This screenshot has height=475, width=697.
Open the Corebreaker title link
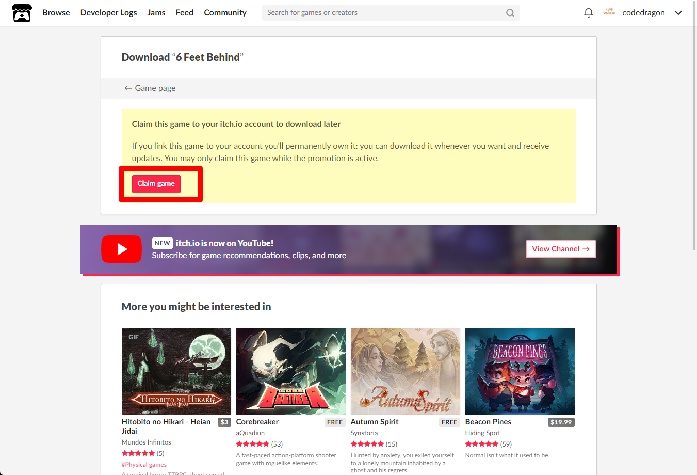coord(257,422)
